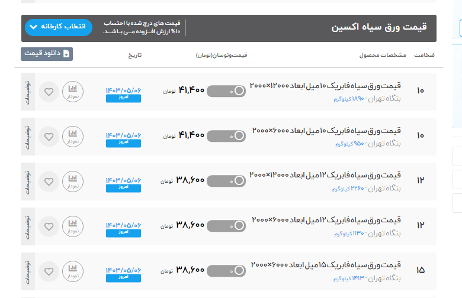Toggle the price switch on 15mm 2000×6000 row
Image resolution: width=462 pixels, height=298 pixels.
(x=226, y=270)
